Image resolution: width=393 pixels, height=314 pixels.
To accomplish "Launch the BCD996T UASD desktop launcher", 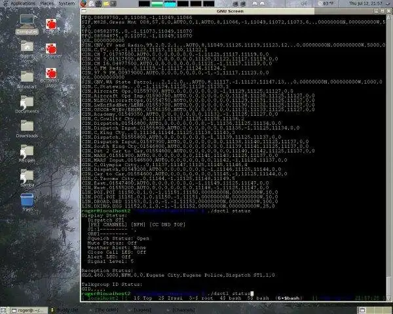I will (x=51, y=78).
